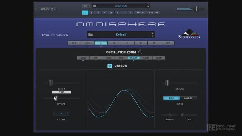242x136 pixels.
Task: Step patches with Default arrows
Action: click(x=152, y=34)
